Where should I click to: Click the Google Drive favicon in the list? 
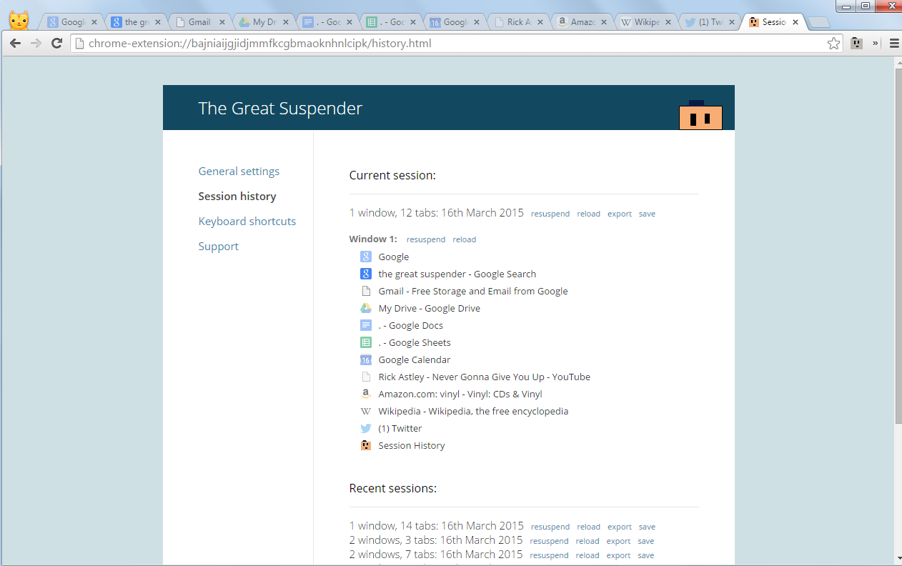[x=365, y=308]
